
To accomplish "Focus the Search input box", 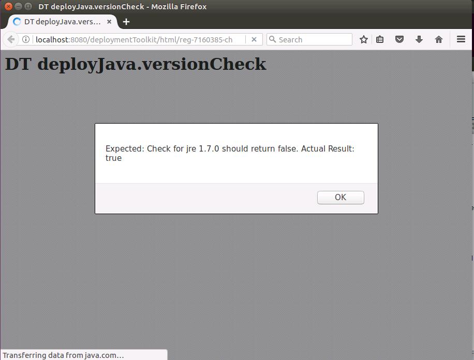I will [314, 39].
